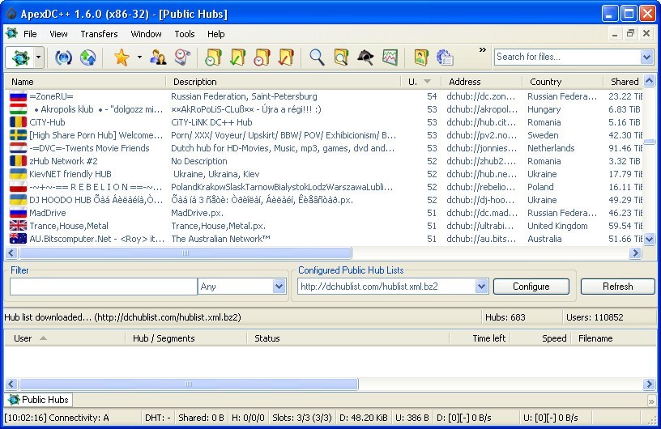Screen dimensions: 661x429
Task: Sort hubs by the Shared column header
Action: coord(623,82)
